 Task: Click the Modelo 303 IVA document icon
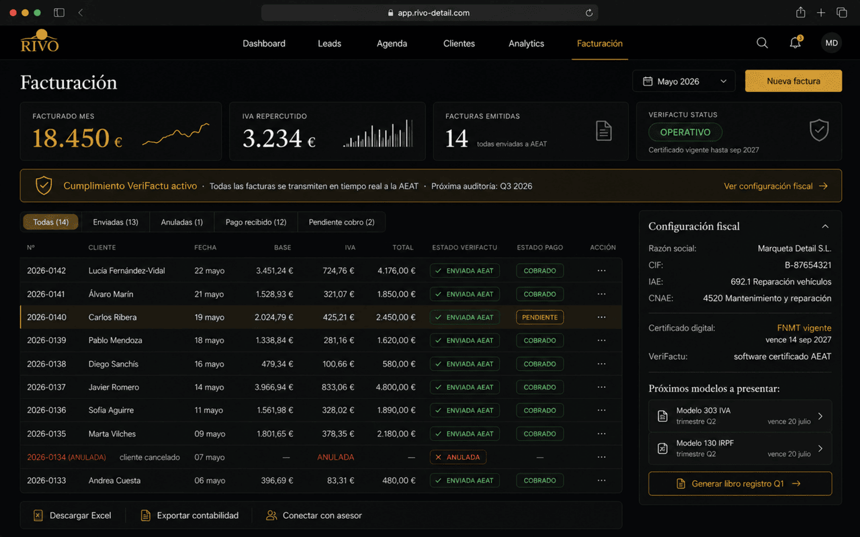coord(662,416)
